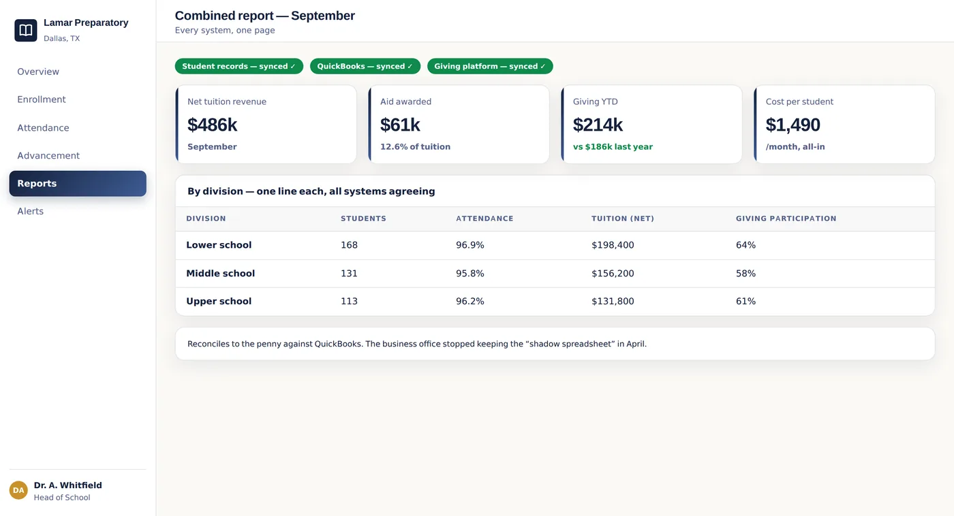Open the Attendance section
This screenshot has width=954, height=516.
tap(78, 128)
